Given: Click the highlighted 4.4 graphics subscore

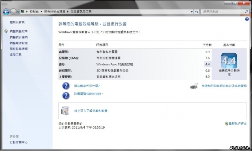Looking at the screenshot, I should pyautogui.click(x=208, y=64).
